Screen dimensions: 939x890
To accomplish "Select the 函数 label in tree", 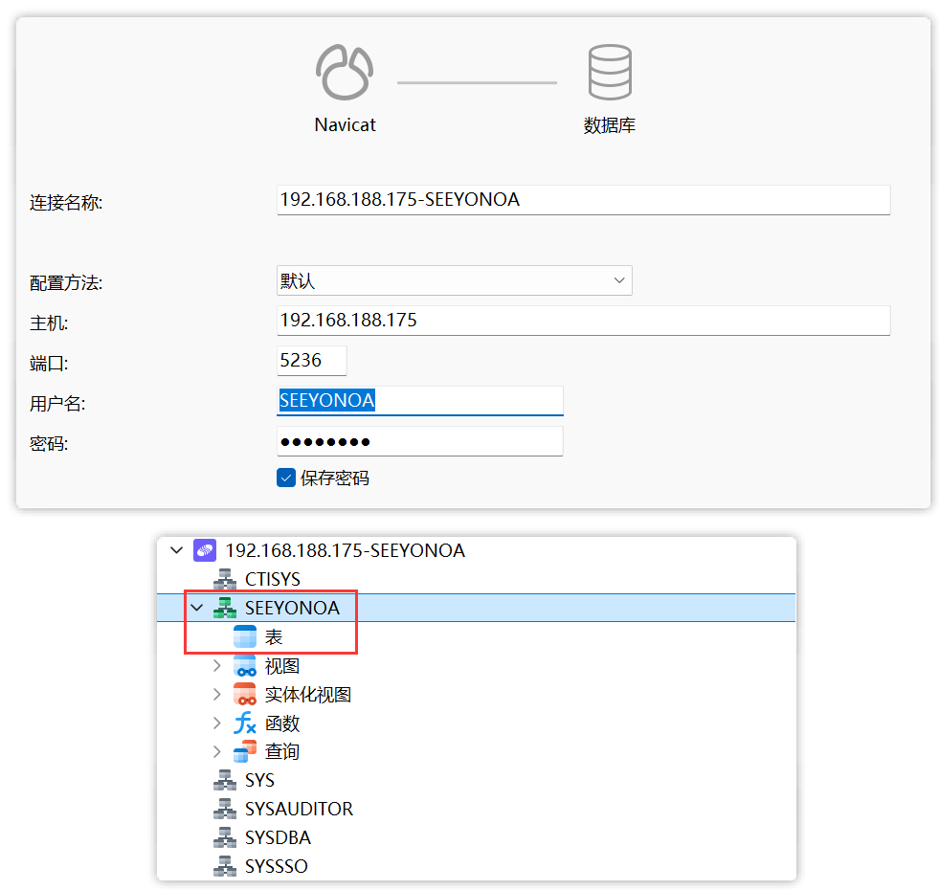I will click(x=282, y=723).
